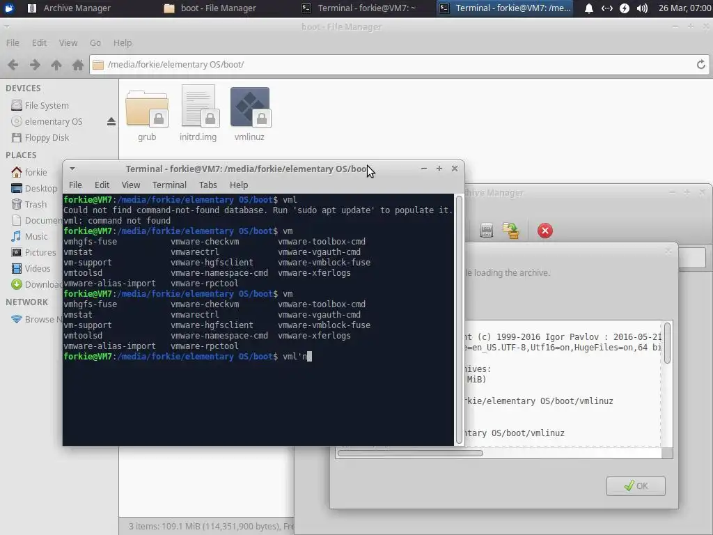Screen dimensions: 713x535
Task: Open Floppy Disk in sidebar
Action: tap(40, 137)
